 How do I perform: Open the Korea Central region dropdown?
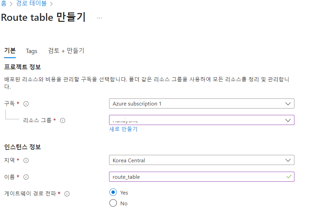201,160
